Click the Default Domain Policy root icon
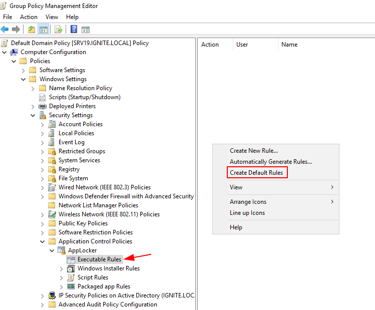 [x=5, y=43]
